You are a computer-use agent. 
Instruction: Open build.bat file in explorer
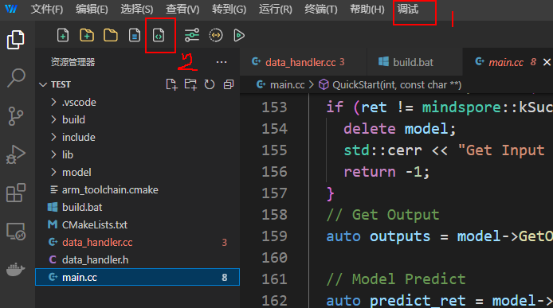pyautogui.click(x=138, y=207)
